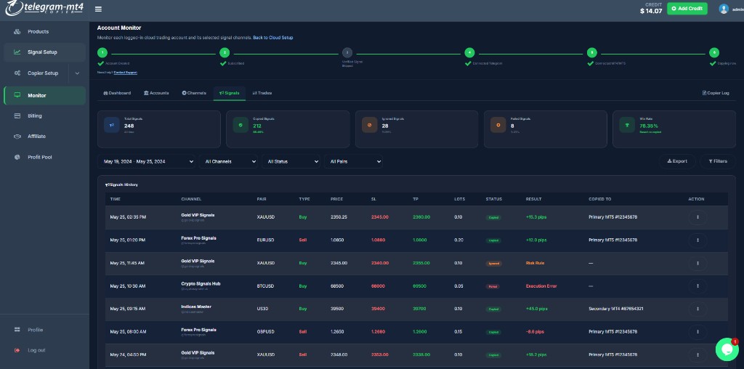Viewport: 744px width, 369px height.
Task: Expand the Copier Setup submenu chevron
Action: (x=77, y=73)
